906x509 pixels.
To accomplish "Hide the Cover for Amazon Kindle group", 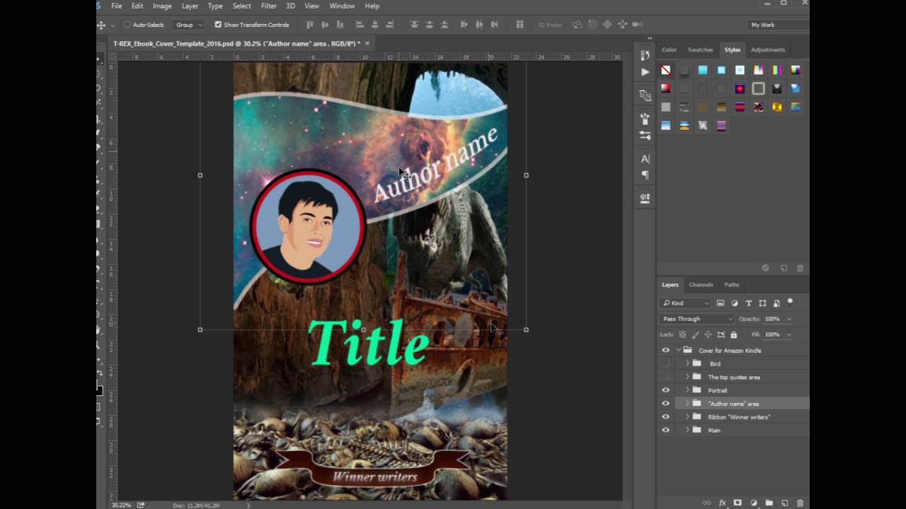I will [x=665, y=350].
